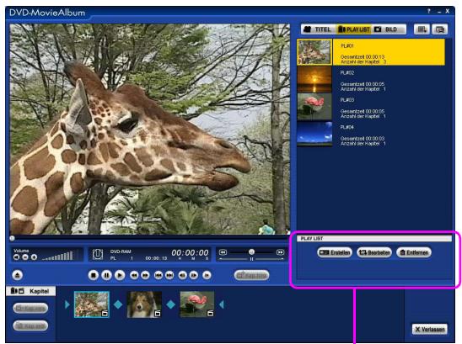Switch to the BILD tab

[389, 29]
